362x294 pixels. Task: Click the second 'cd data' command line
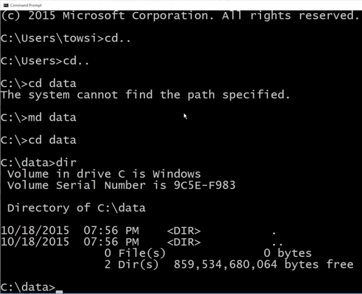pos(38,140)
